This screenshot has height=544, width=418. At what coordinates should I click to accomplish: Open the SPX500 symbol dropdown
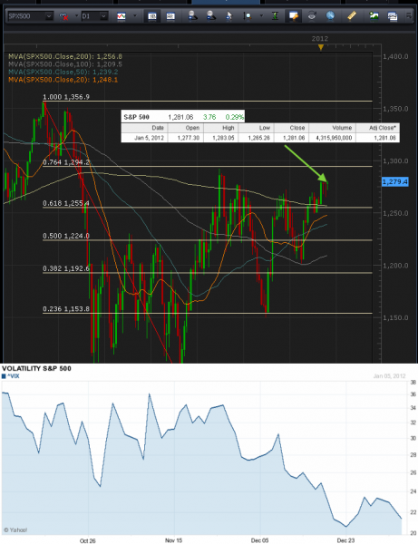click(49, 16)
